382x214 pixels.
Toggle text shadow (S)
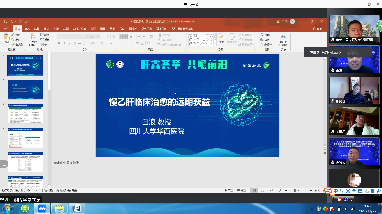75,43
